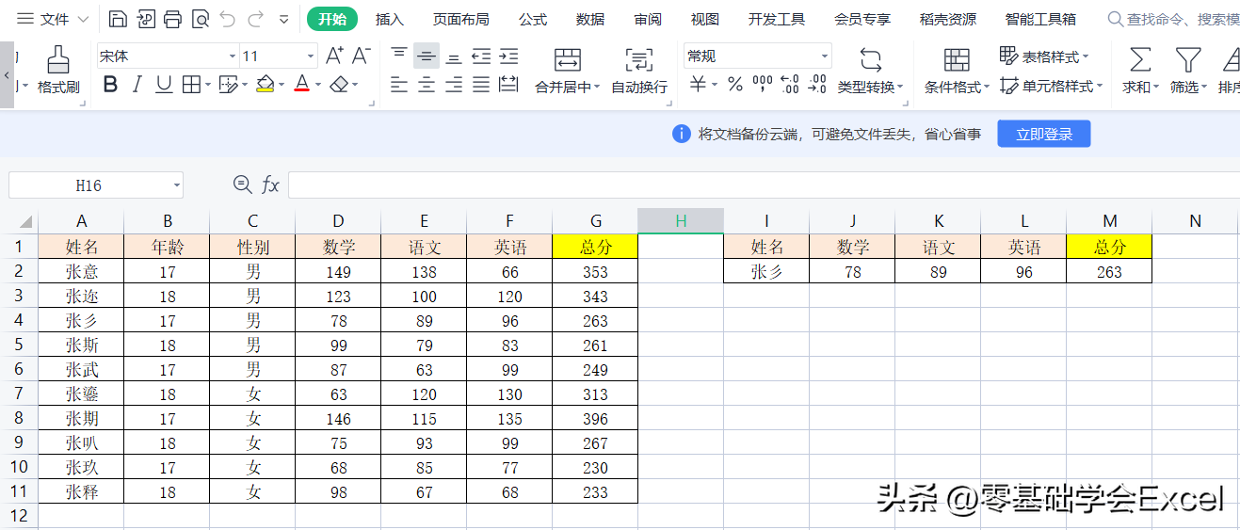The image size is (1240, 530).
Task: Switch to the Insert (插入) tab
Action: [389, 19]
